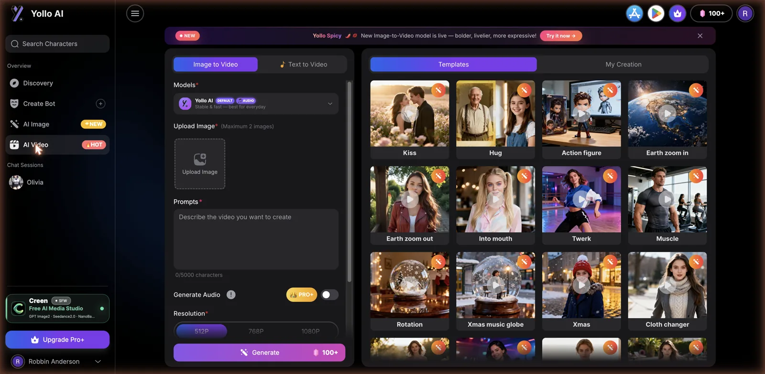Open the Google Play download icon
Viewport: 765px width, 374px height.
(x=656, y=13)
